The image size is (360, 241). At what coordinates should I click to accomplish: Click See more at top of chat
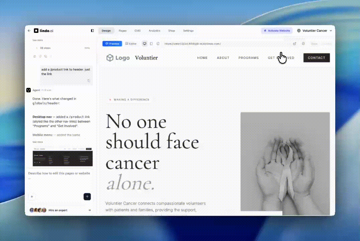(38, 40)
